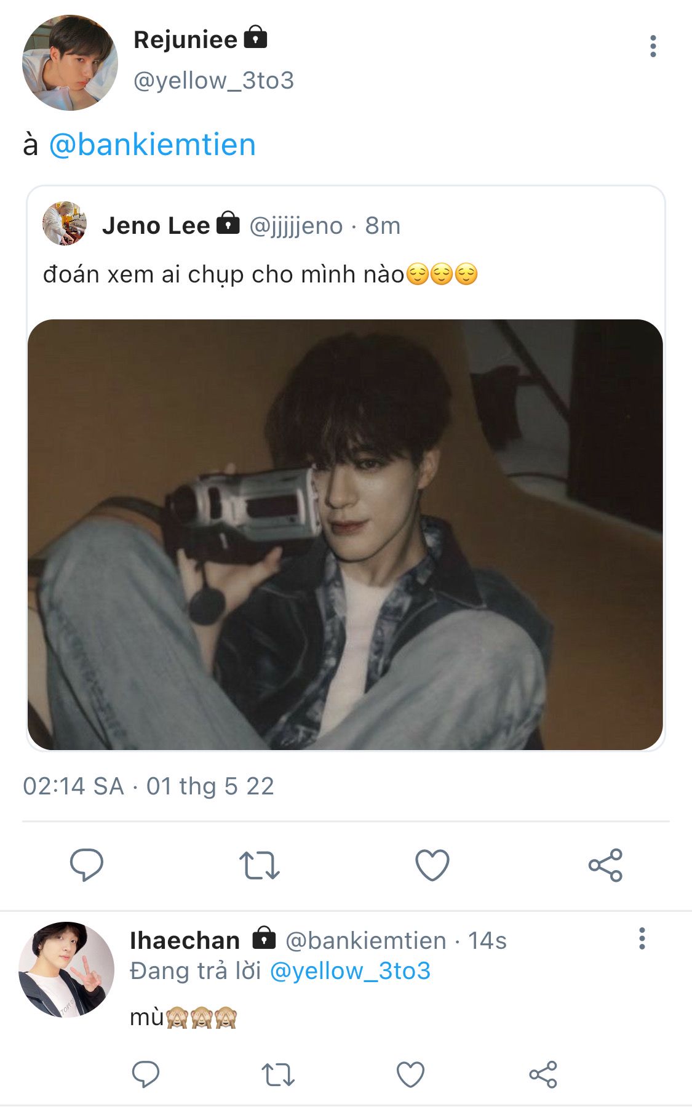Screen dimensions: 692x1107
Task: Open the @yellow_3to3 mention in reply
Action: tap(350, 971)
